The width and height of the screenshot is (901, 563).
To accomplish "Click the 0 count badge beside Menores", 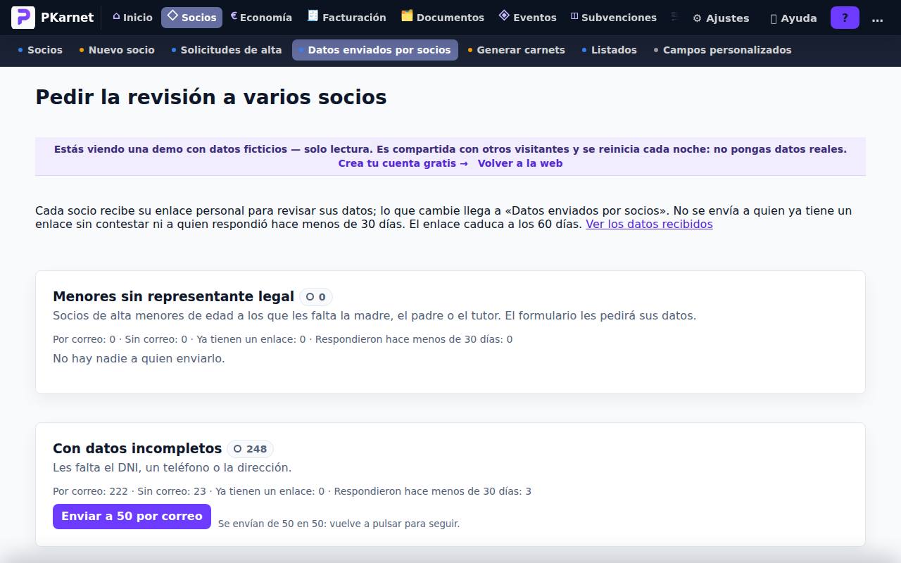I will point(316,297).
